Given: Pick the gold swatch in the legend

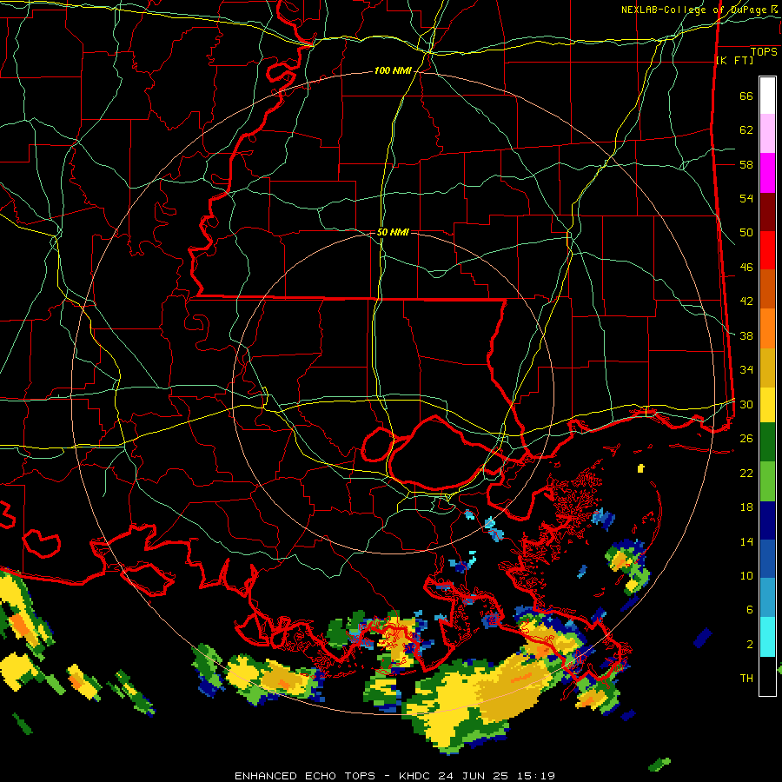Looking at the screenshot, I should point(767,368).
